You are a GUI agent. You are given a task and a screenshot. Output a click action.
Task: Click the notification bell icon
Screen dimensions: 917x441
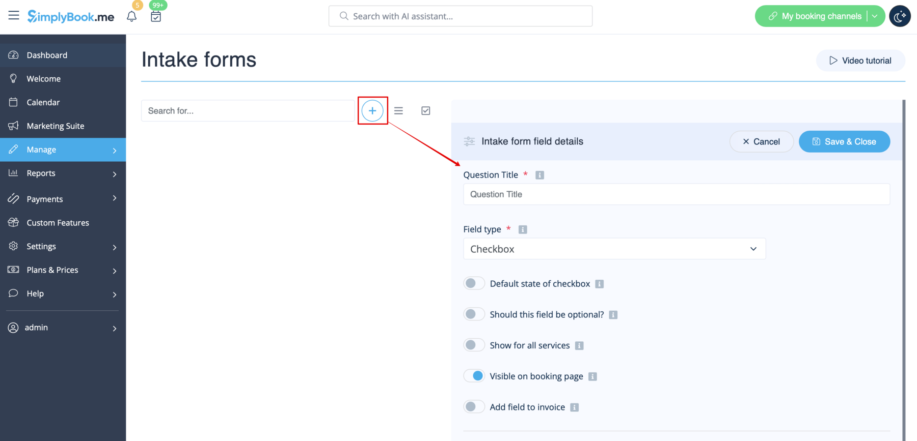131,16
